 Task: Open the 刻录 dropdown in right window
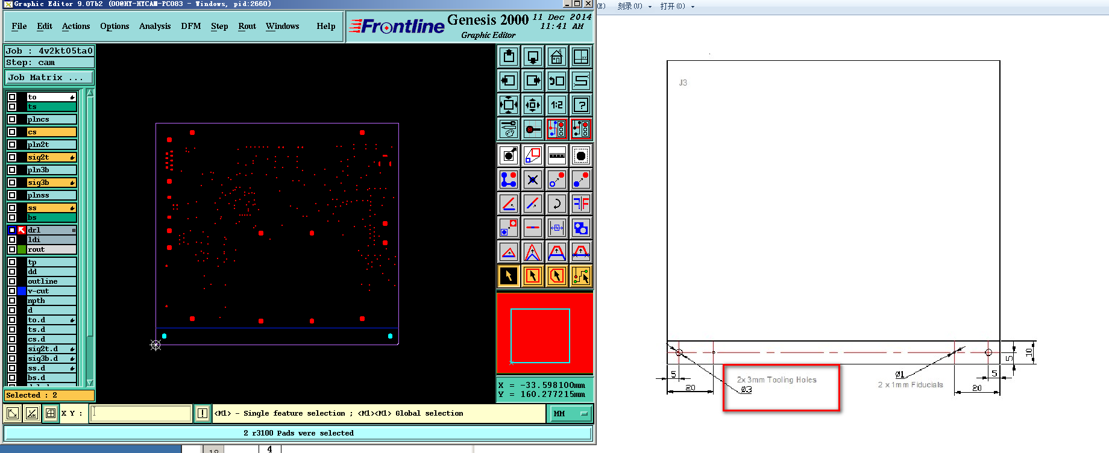point(634,6)
